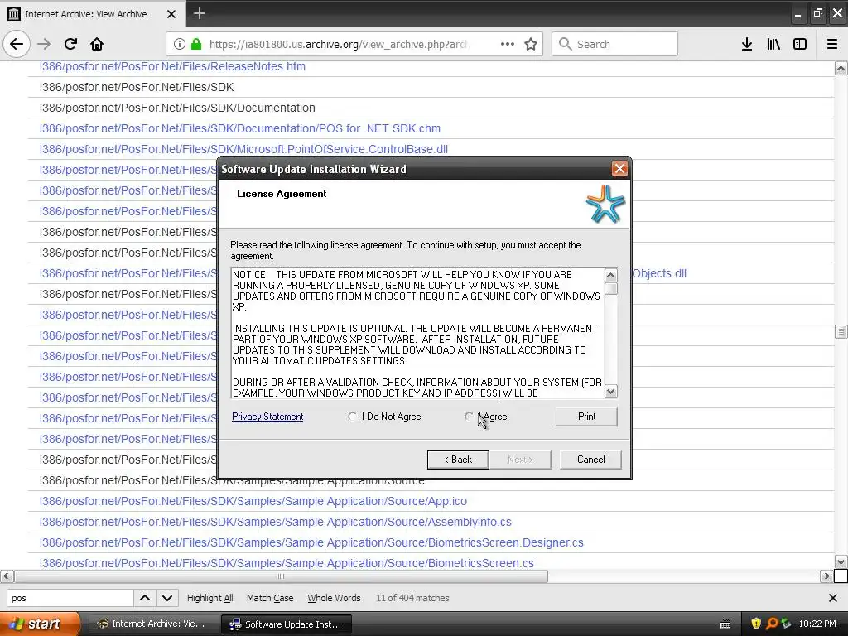This screenshot has width=848, height=636.
Task: Click the browser forward arrow
Action: pos(44,44)
